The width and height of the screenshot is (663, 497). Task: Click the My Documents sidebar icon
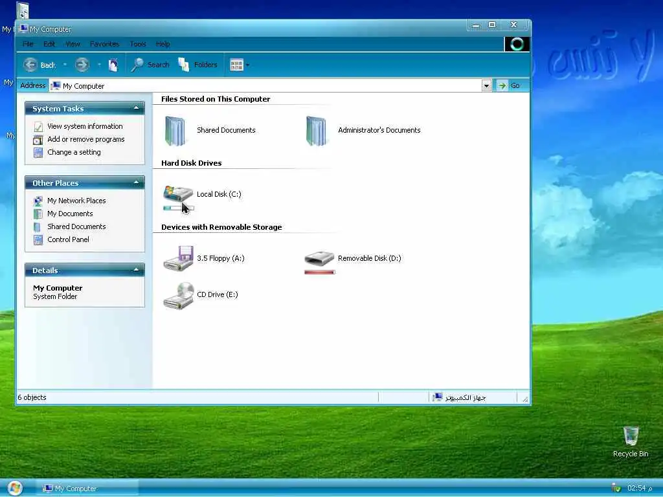[x=38, y=214]
